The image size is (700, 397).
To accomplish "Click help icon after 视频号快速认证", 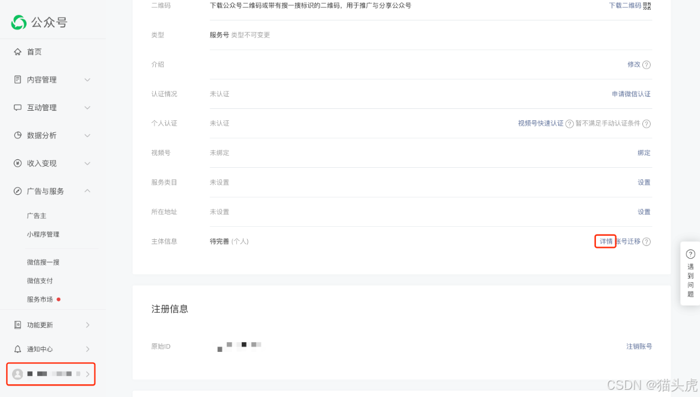I will click(569, 124).
